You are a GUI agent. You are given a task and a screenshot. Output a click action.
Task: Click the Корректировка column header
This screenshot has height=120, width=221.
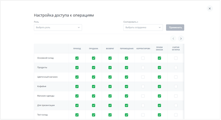click(x=143, y=49)
